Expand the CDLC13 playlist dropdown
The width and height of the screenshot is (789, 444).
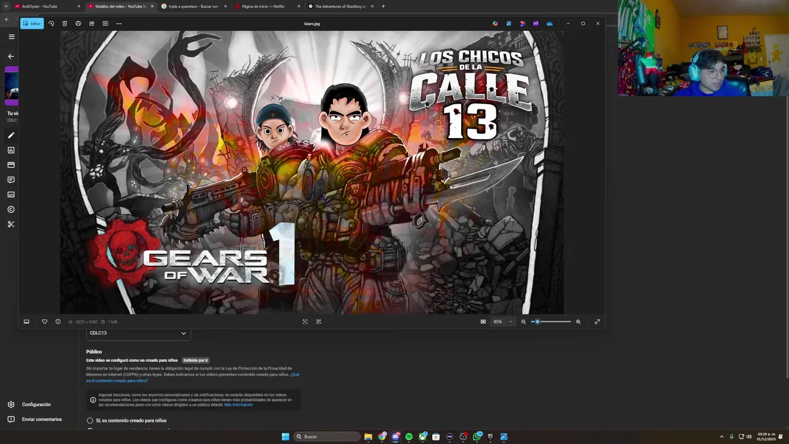pyautogui.click(x=138, y=333)
